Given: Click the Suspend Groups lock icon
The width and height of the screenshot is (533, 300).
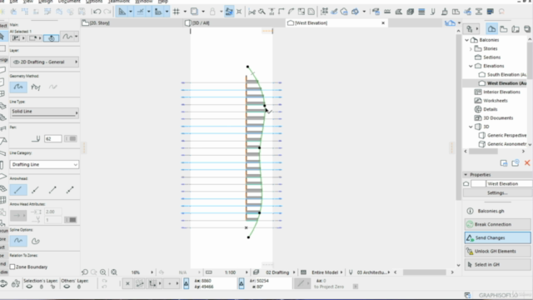Looking at the screenshot, I should [x=212, y=12].
